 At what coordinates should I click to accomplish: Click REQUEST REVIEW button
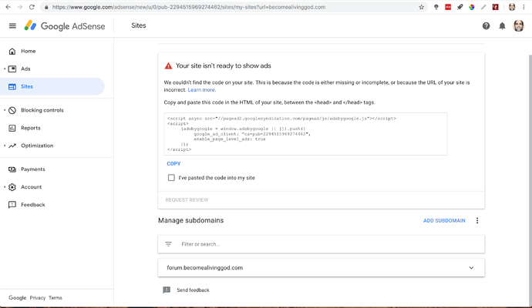coord(187,200)
